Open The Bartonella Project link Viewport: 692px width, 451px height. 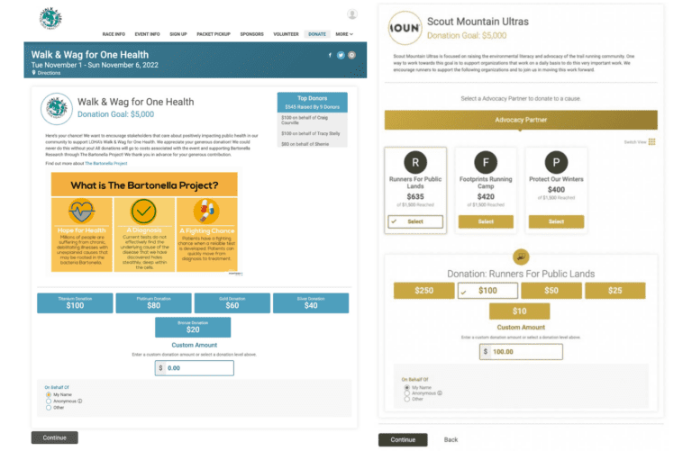click(x=106, y=163)
